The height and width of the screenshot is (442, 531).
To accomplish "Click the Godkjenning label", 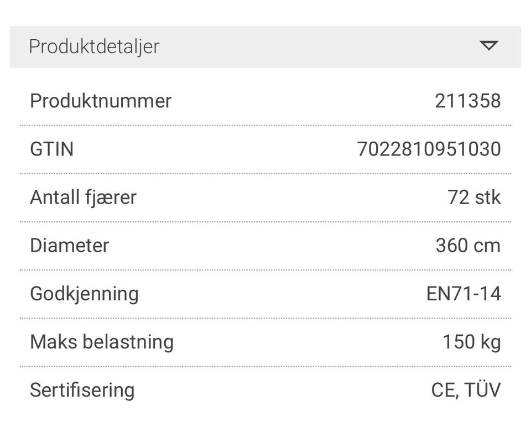I will coord(84,294).
